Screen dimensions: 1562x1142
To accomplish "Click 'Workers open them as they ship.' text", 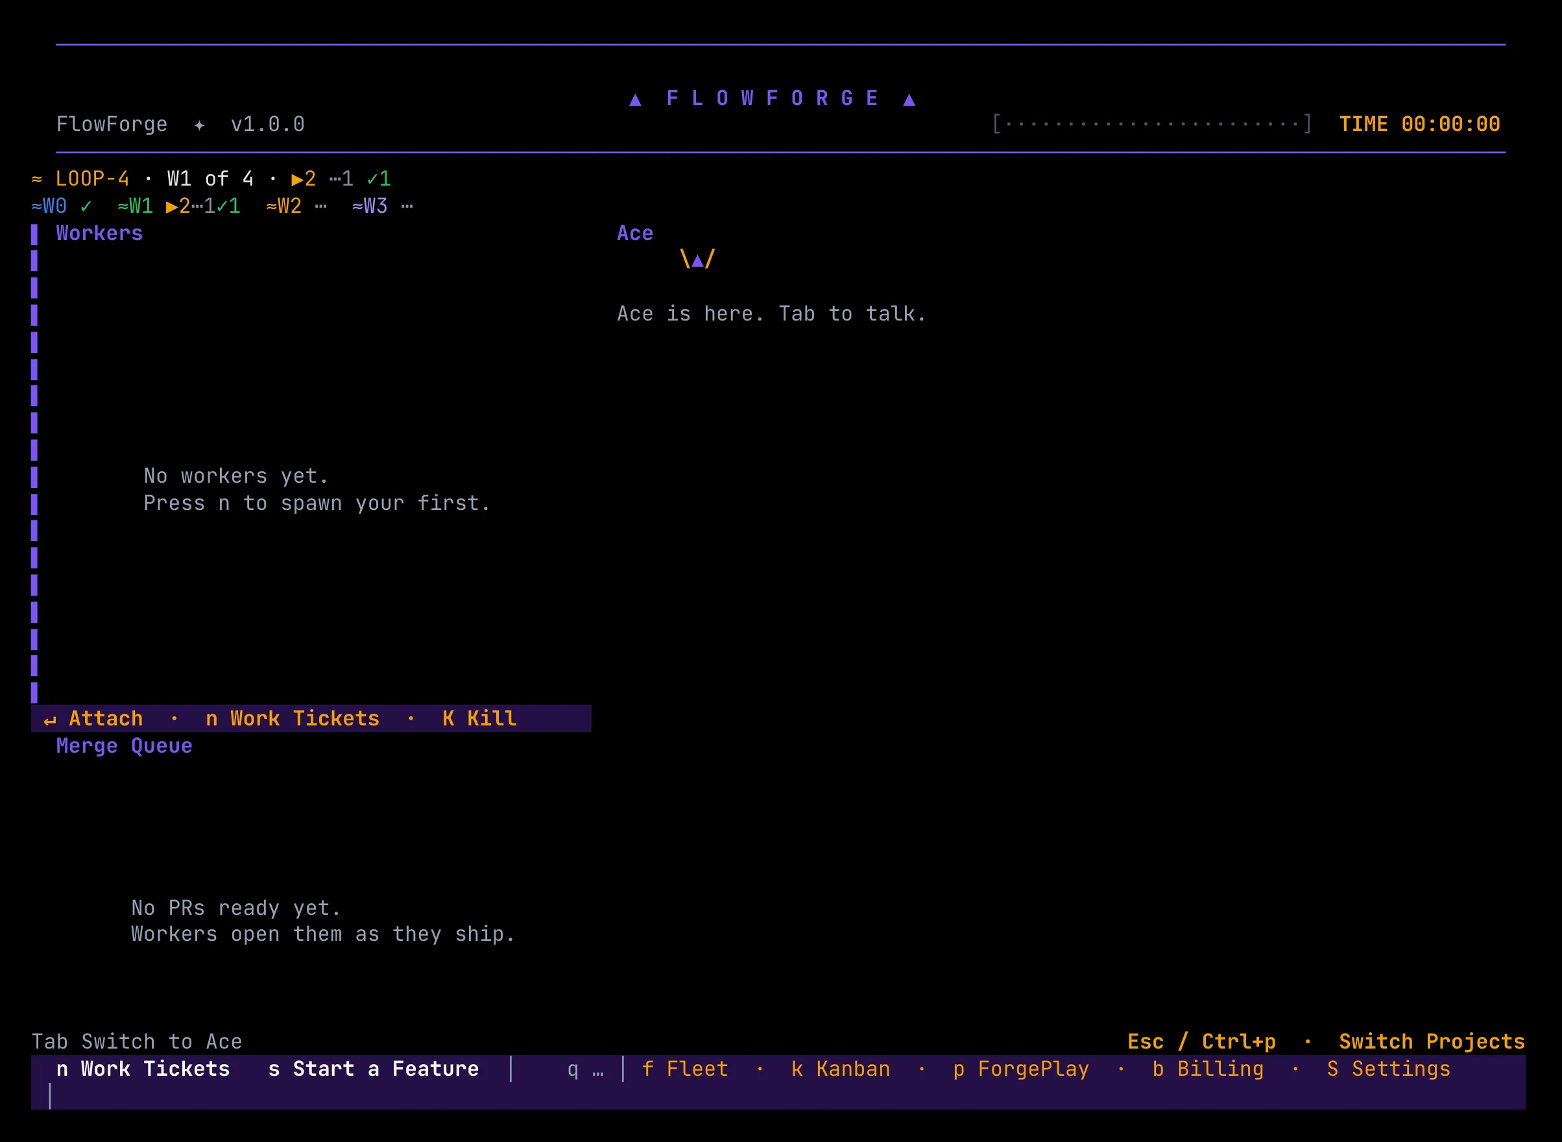I will pyautogui.click(x=324, y=934).
